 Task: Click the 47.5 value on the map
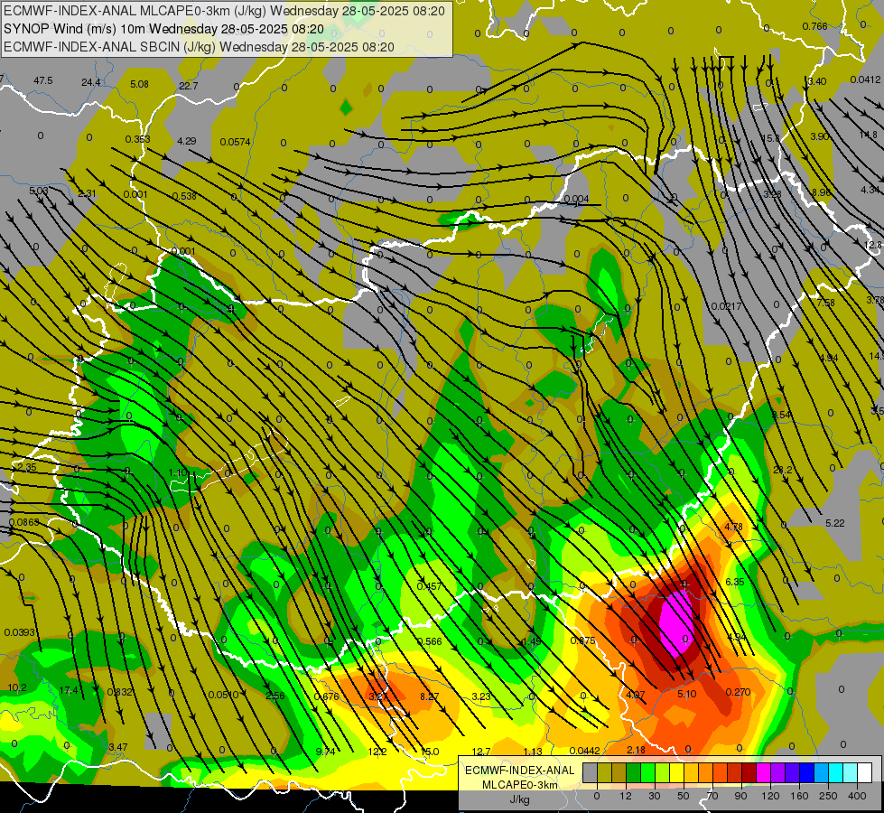click(x=42, y=80)
